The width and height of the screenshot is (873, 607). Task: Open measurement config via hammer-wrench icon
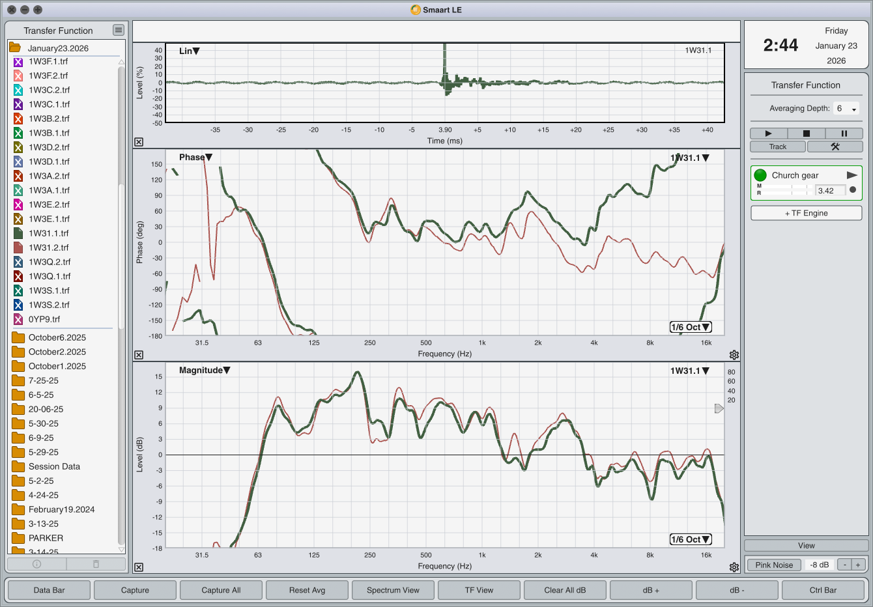[x=835, y=147]
